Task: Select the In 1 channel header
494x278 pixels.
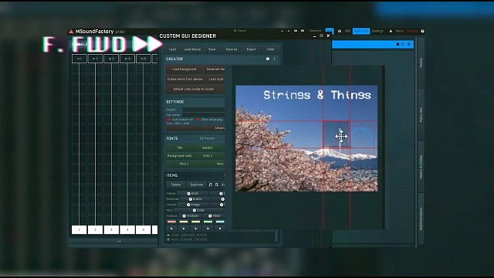Action: (80, 59)
